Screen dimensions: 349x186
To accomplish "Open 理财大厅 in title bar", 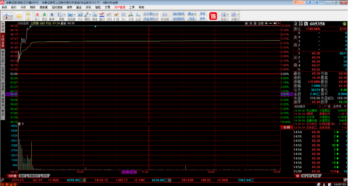I will pos(299,3).
